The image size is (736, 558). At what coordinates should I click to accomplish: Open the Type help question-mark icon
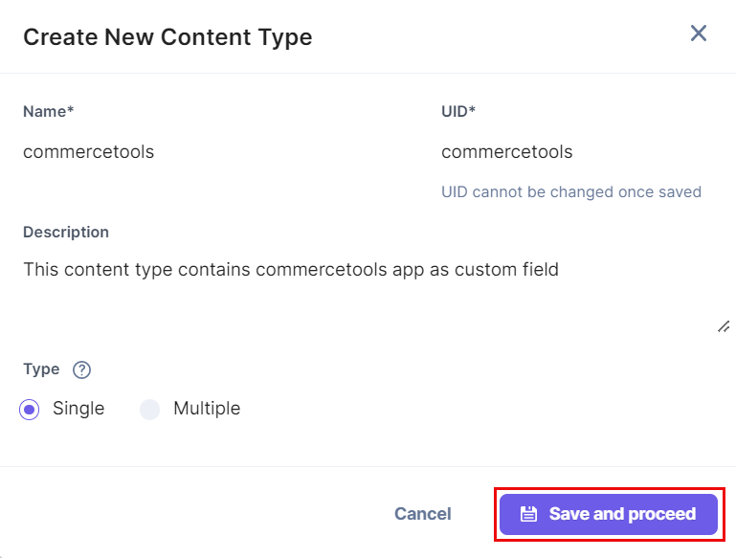click(81, 369)
